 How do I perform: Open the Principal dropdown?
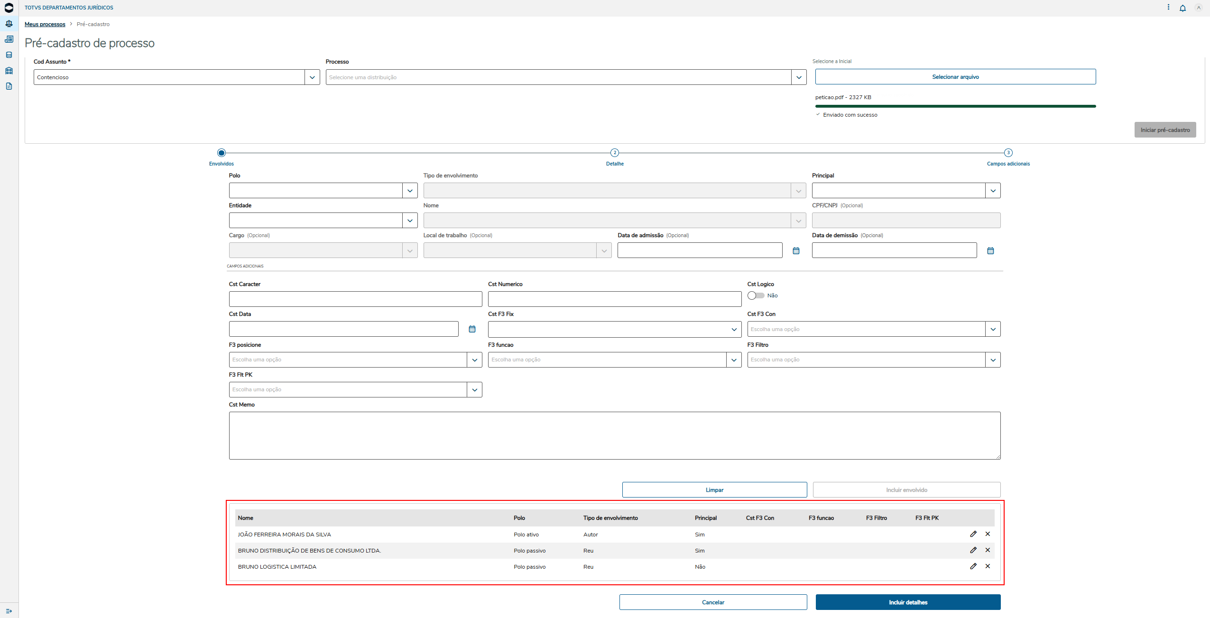click(993, 191)
